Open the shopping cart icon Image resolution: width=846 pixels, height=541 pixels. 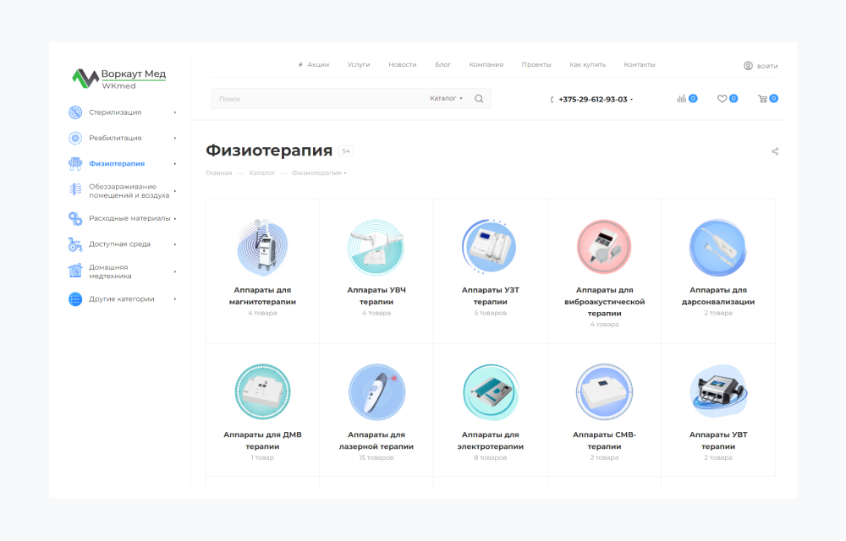click(762, 99)
